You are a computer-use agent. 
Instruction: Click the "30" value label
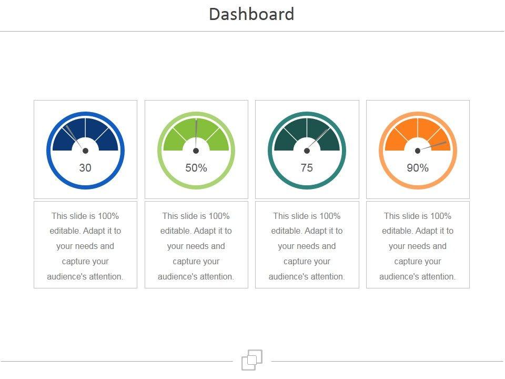[85, 168]
